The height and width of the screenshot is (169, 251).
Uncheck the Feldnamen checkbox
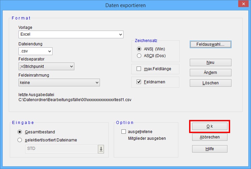(x=139, y=82)
